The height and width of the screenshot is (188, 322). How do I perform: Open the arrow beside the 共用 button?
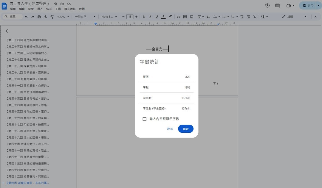tap(318, 6)
